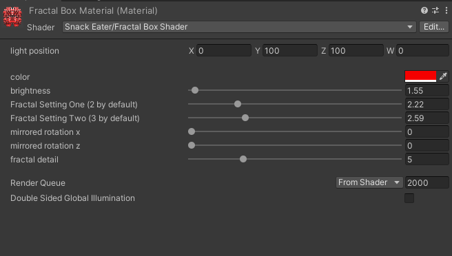
Task: Select the light position X field
Action: [x=224, y=50]
